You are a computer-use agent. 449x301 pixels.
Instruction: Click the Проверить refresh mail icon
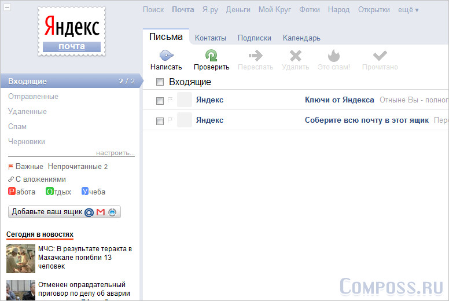211,56
